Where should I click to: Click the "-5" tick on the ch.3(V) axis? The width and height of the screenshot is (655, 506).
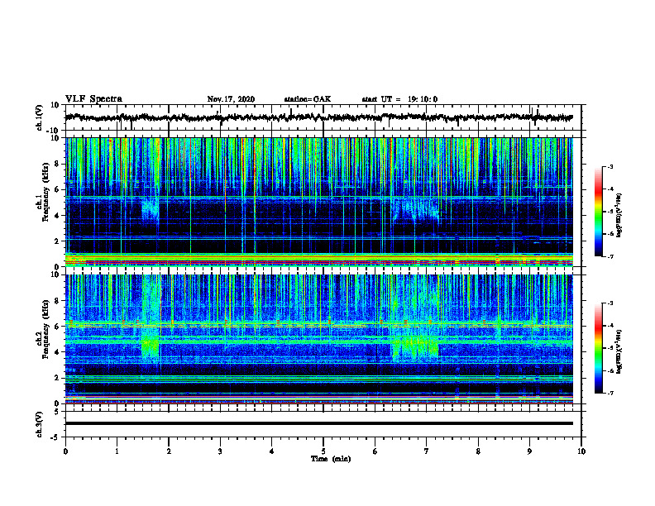pyautogui.click(x=56, y=437)
